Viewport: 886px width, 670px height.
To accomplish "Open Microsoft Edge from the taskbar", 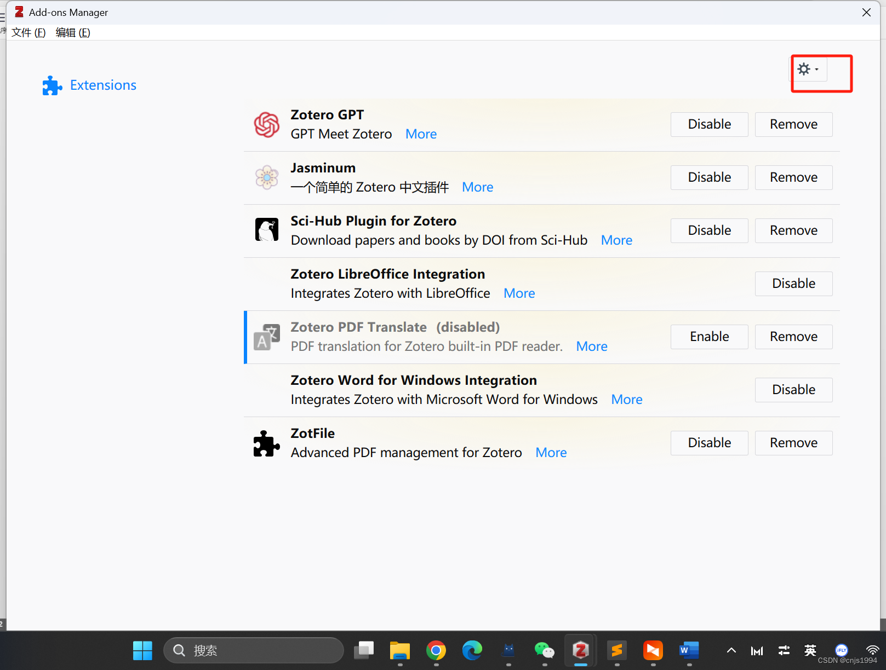I will click(x=472, y=650).
